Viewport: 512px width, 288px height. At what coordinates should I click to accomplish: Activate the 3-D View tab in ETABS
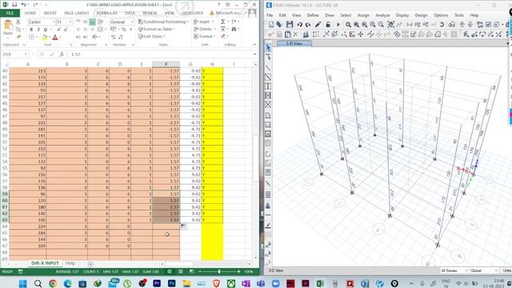(294, 43)
